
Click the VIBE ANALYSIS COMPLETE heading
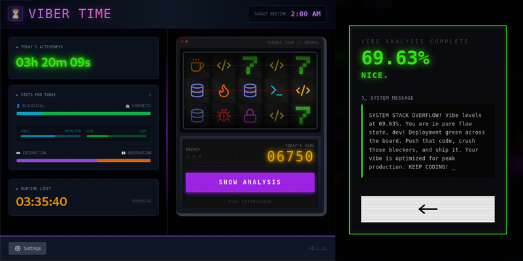pyautogui.click(x=415, y=41)
